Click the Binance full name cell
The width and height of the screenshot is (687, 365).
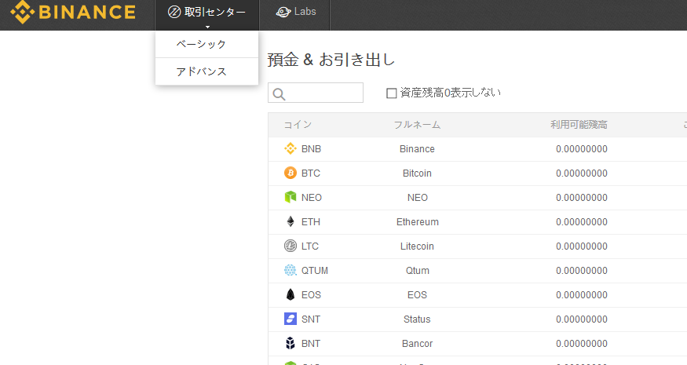(417, 149)
